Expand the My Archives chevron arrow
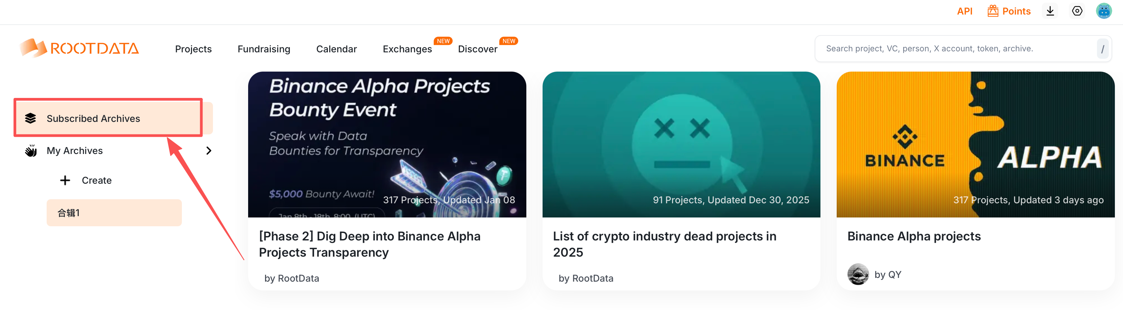This screenshot has height=310, width=1123. 208,151
